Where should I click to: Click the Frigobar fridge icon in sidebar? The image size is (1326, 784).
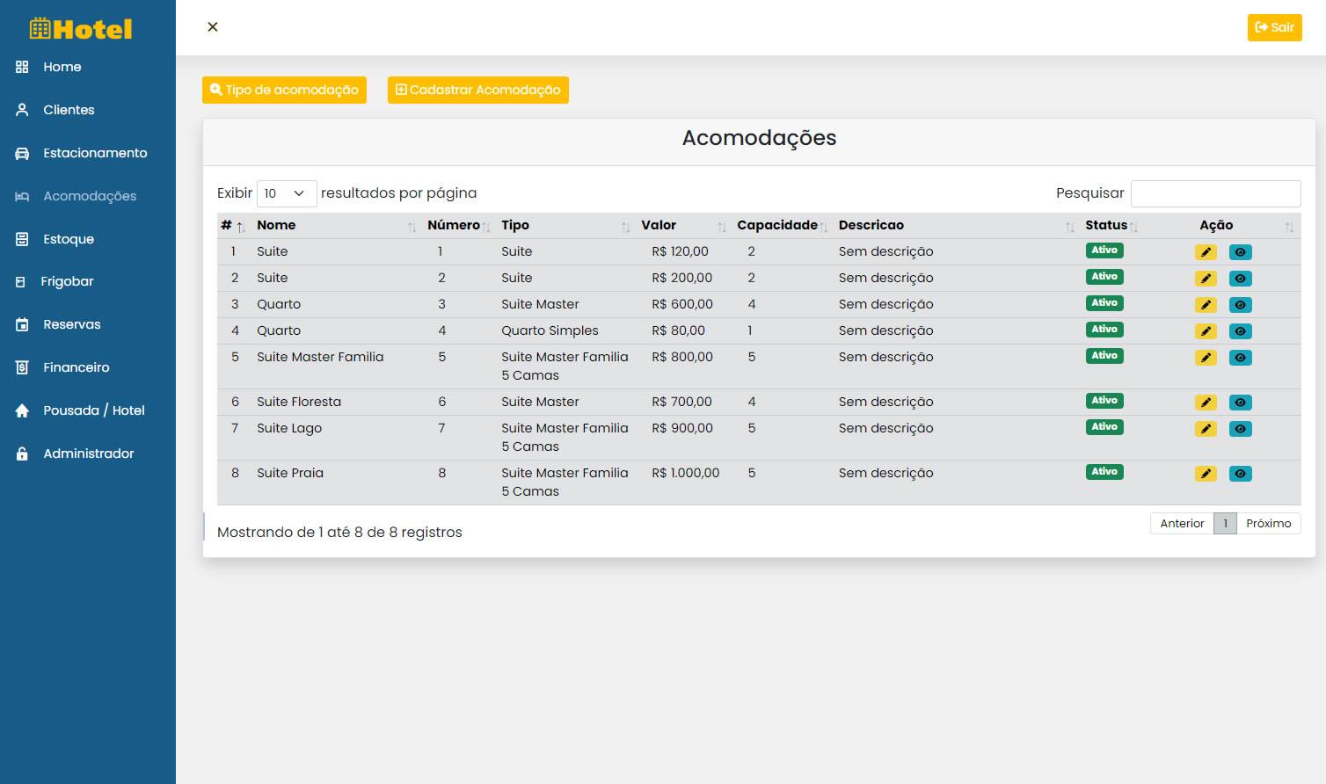coord(21,282)
